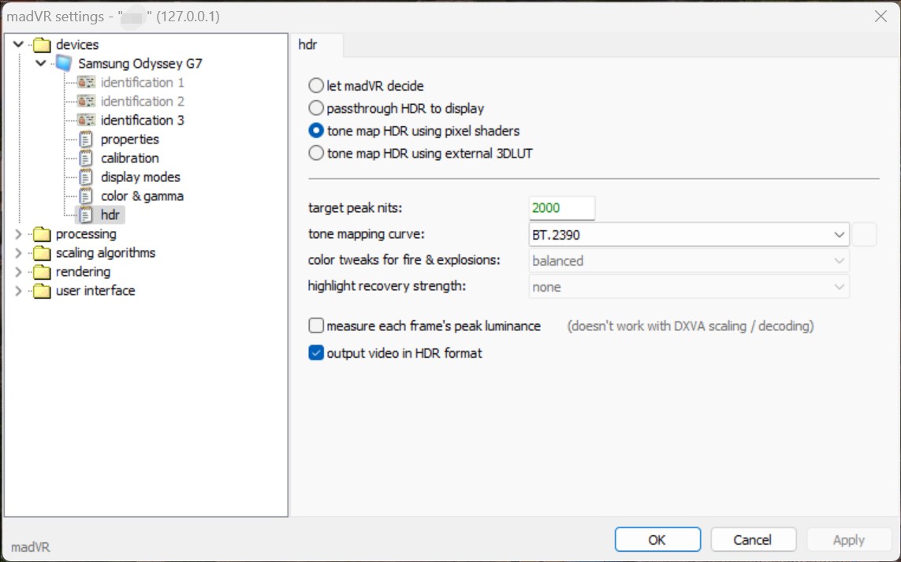901x562 pixels.
Task: Select the hdr tab
Action: [x=308, y=45]
